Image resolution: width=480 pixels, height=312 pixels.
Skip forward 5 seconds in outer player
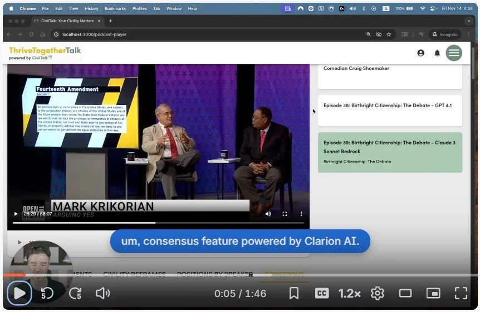[x=75, y=293]
